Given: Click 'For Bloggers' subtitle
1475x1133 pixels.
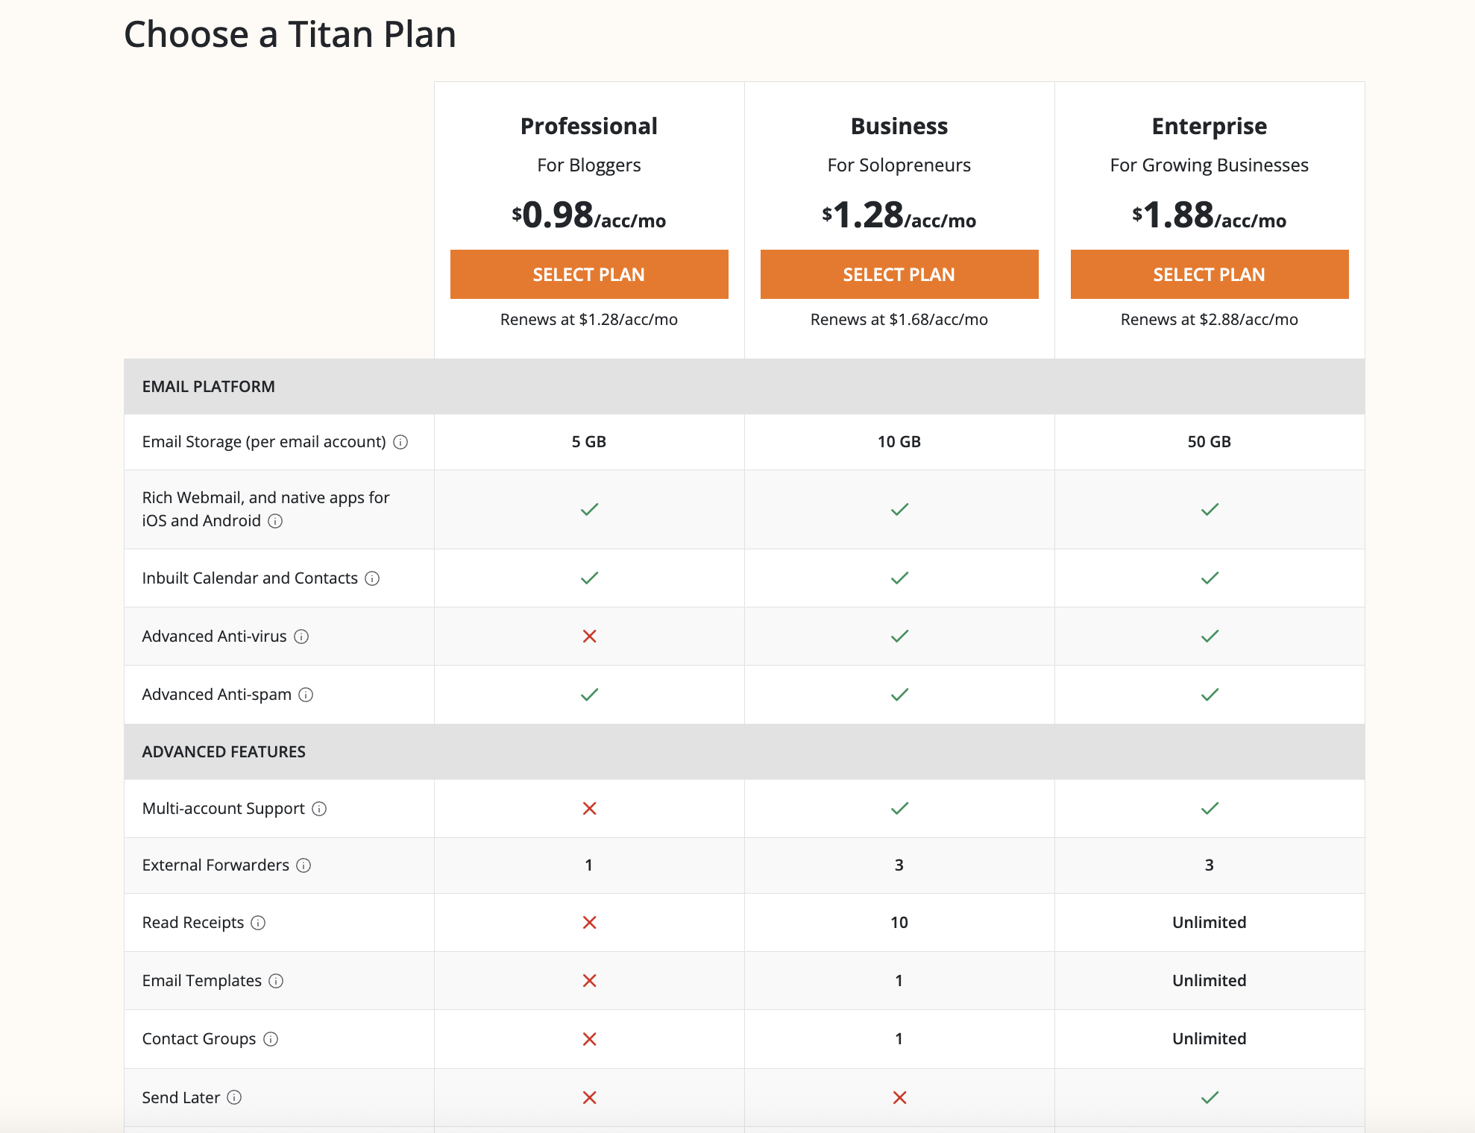Looking at the screenshot, I should point(589,165).
